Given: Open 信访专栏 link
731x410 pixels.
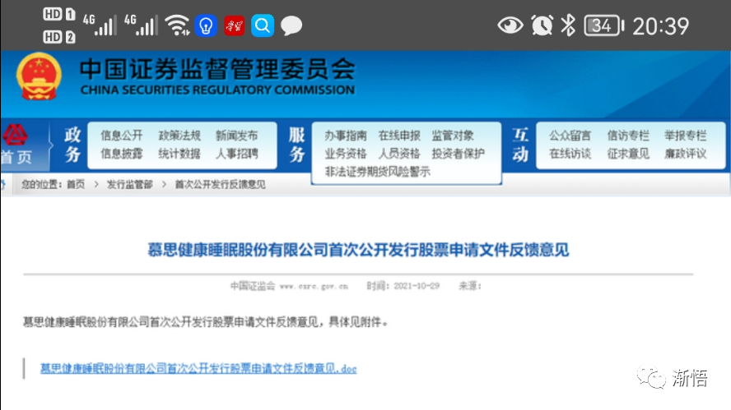Looking at the screenshot, I should point(628,136).
